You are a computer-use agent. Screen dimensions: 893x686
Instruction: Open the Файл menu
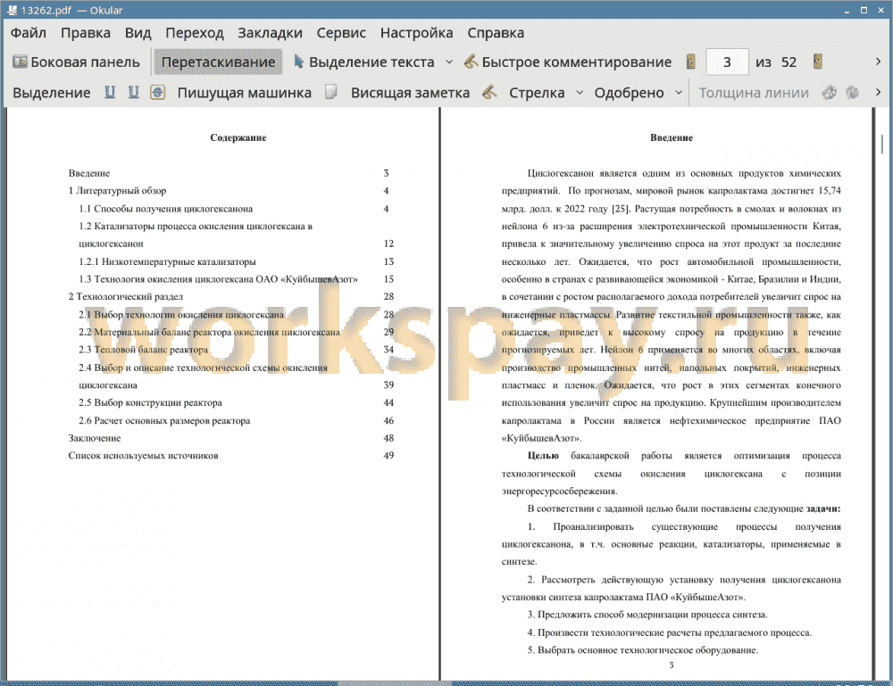29,33
